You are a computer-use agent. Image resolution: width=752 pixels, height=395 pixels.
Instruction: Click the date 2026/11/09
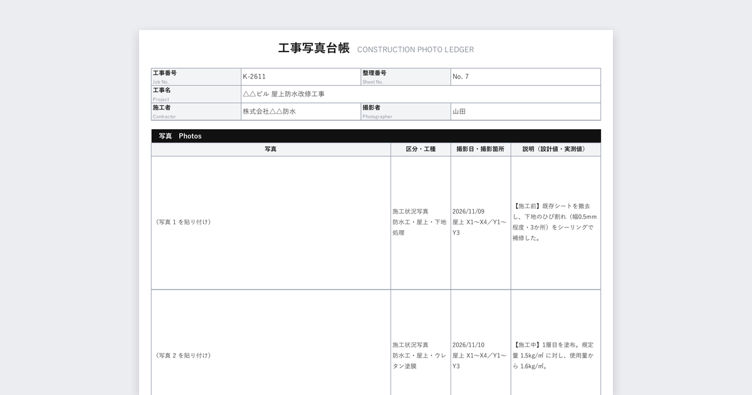pos(469,211)
